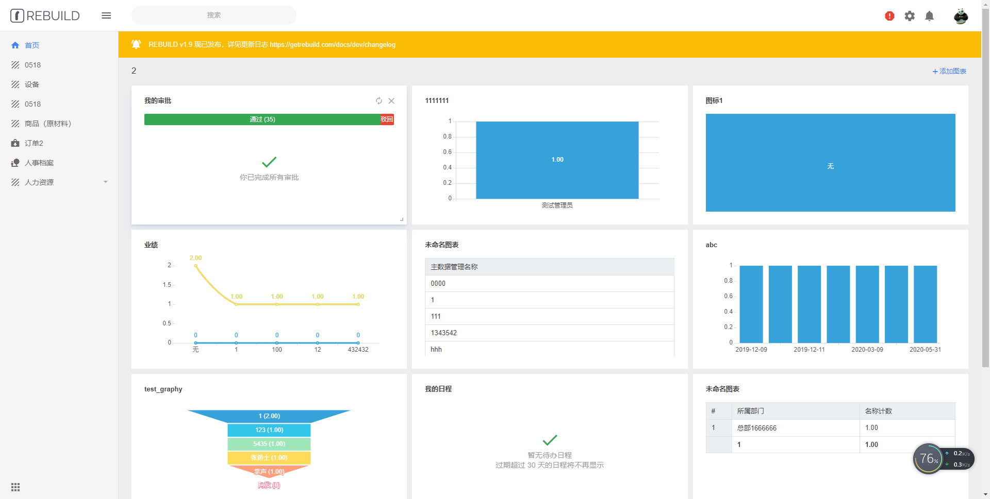This screenshot has height=499, width=990.
Task: Open 首页 in the sidebar
Action: tap(32, 45)
